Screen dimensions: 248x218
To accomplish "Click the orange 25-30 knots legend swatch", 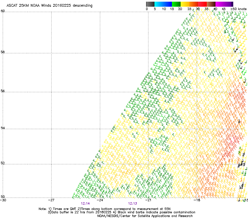I will [x=194, y=4].
